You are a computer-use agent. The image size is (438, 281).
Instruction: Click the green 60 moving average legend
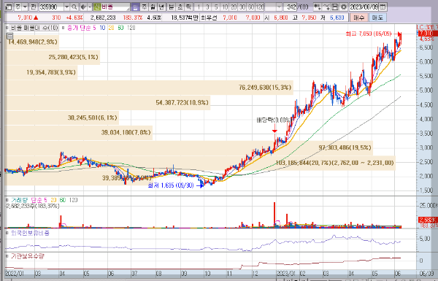click(x=120, y=28)
